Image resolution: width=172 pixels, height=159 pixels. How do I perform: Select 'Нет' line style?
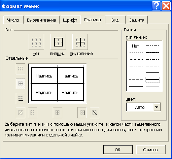click(136, 46)
